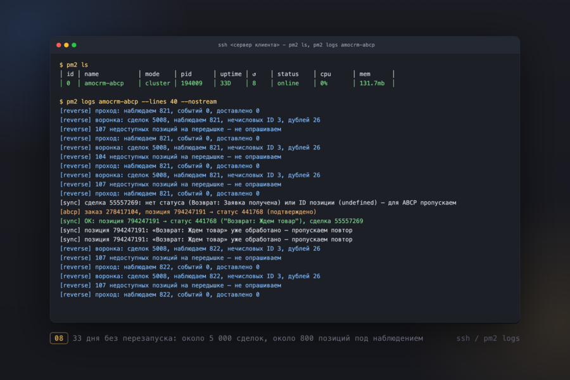
Task: Click the cpu value '0%'
Action: 324,83
